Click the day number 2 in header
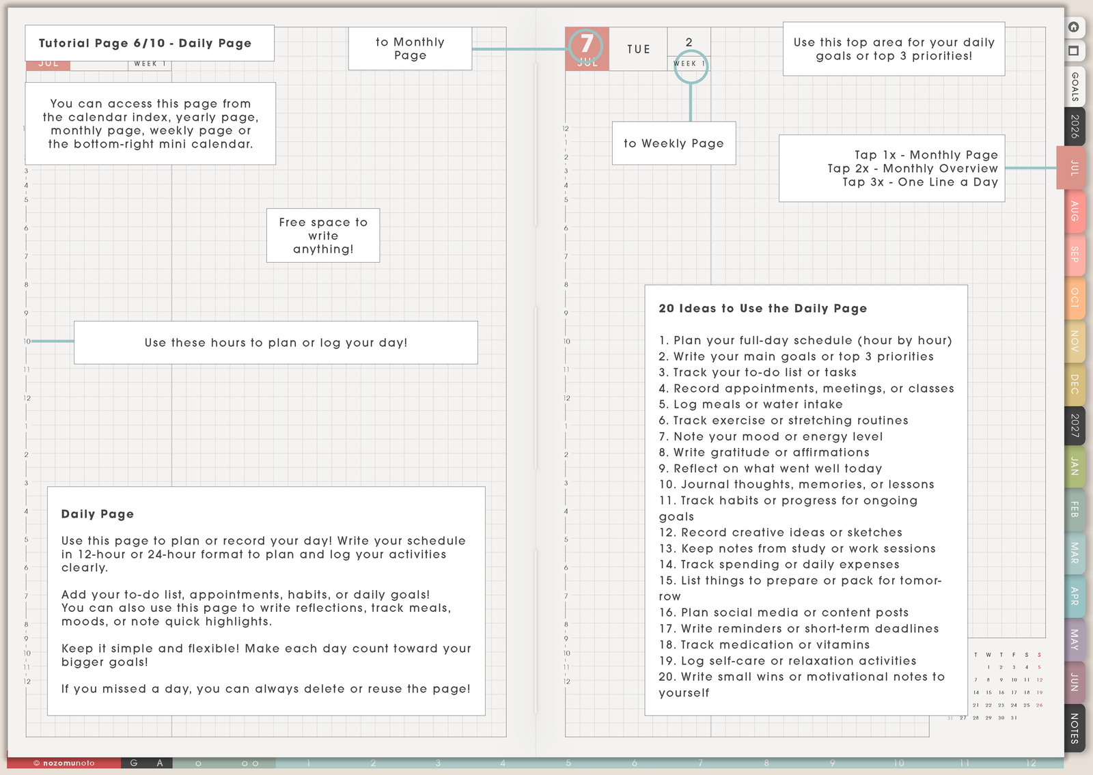Viewport: 1093px width, 775px height. (x=689, y=42)
